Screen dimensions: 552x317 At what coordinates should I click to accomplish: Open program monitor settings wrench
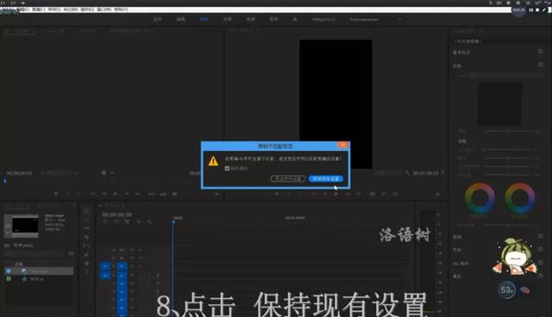pyautogui.click(x=407, y=173)
